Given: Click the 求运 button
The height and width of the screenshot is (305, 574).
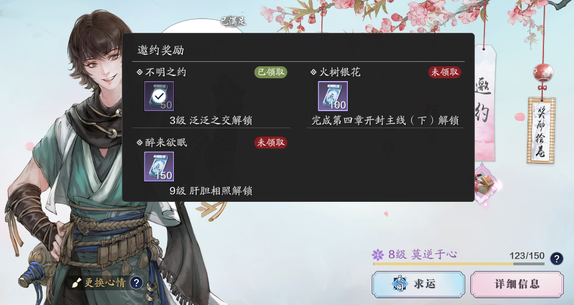Looking at the screenshot, I should (x=418, y=284).
